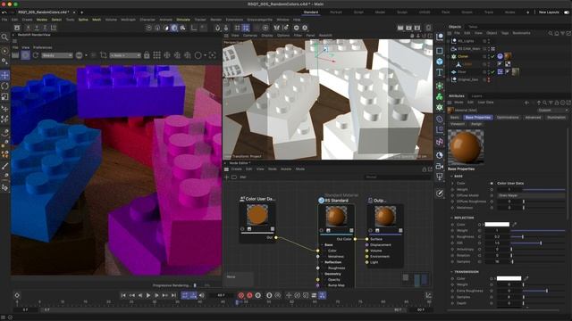The image size is (572, 321).
Task: Select the Cube primitive icon in side palette
Action: pyautogui.click(x=440, y=62)
